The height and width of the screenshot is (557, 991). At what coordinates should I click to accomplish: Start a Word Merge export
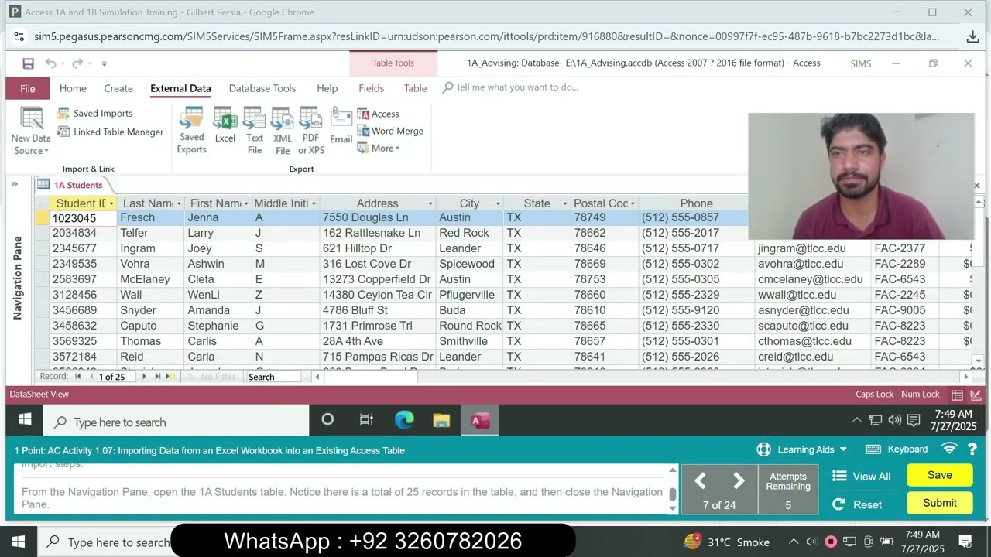(x=390, y=132)
